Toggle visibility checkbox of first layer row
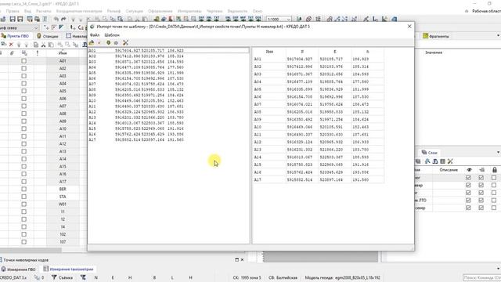501x282 pixels. [x=468, y=178]
